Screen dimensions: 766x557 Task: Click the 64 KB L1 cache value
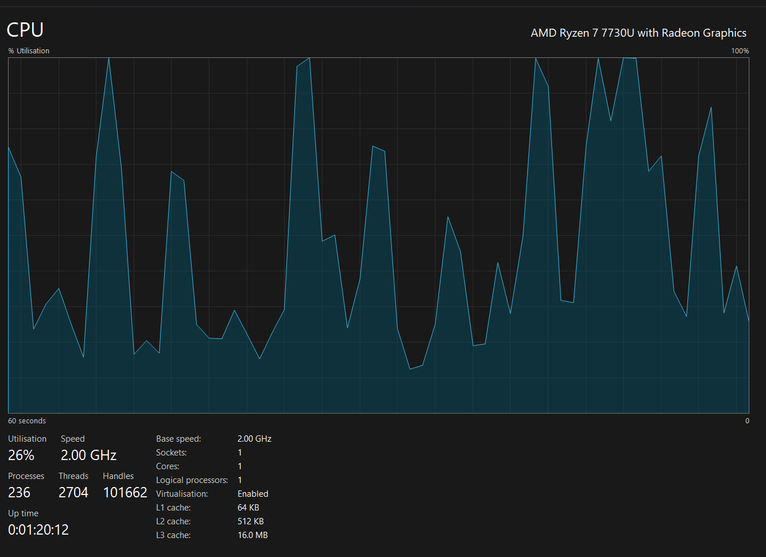pos(248,507)
